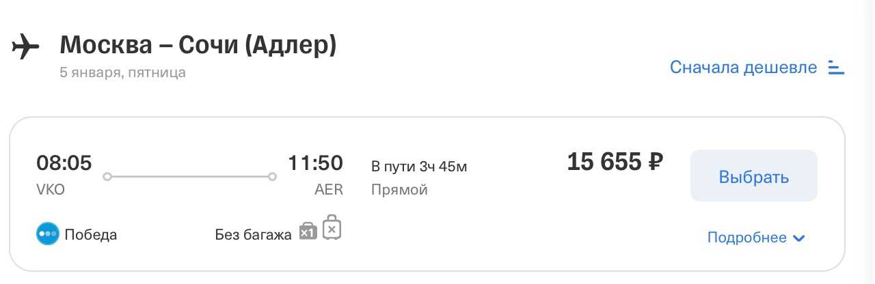The height and width of the screenshot is (284, 875).
Task: Click the "Без багажа" label
Action: (253, 236)
